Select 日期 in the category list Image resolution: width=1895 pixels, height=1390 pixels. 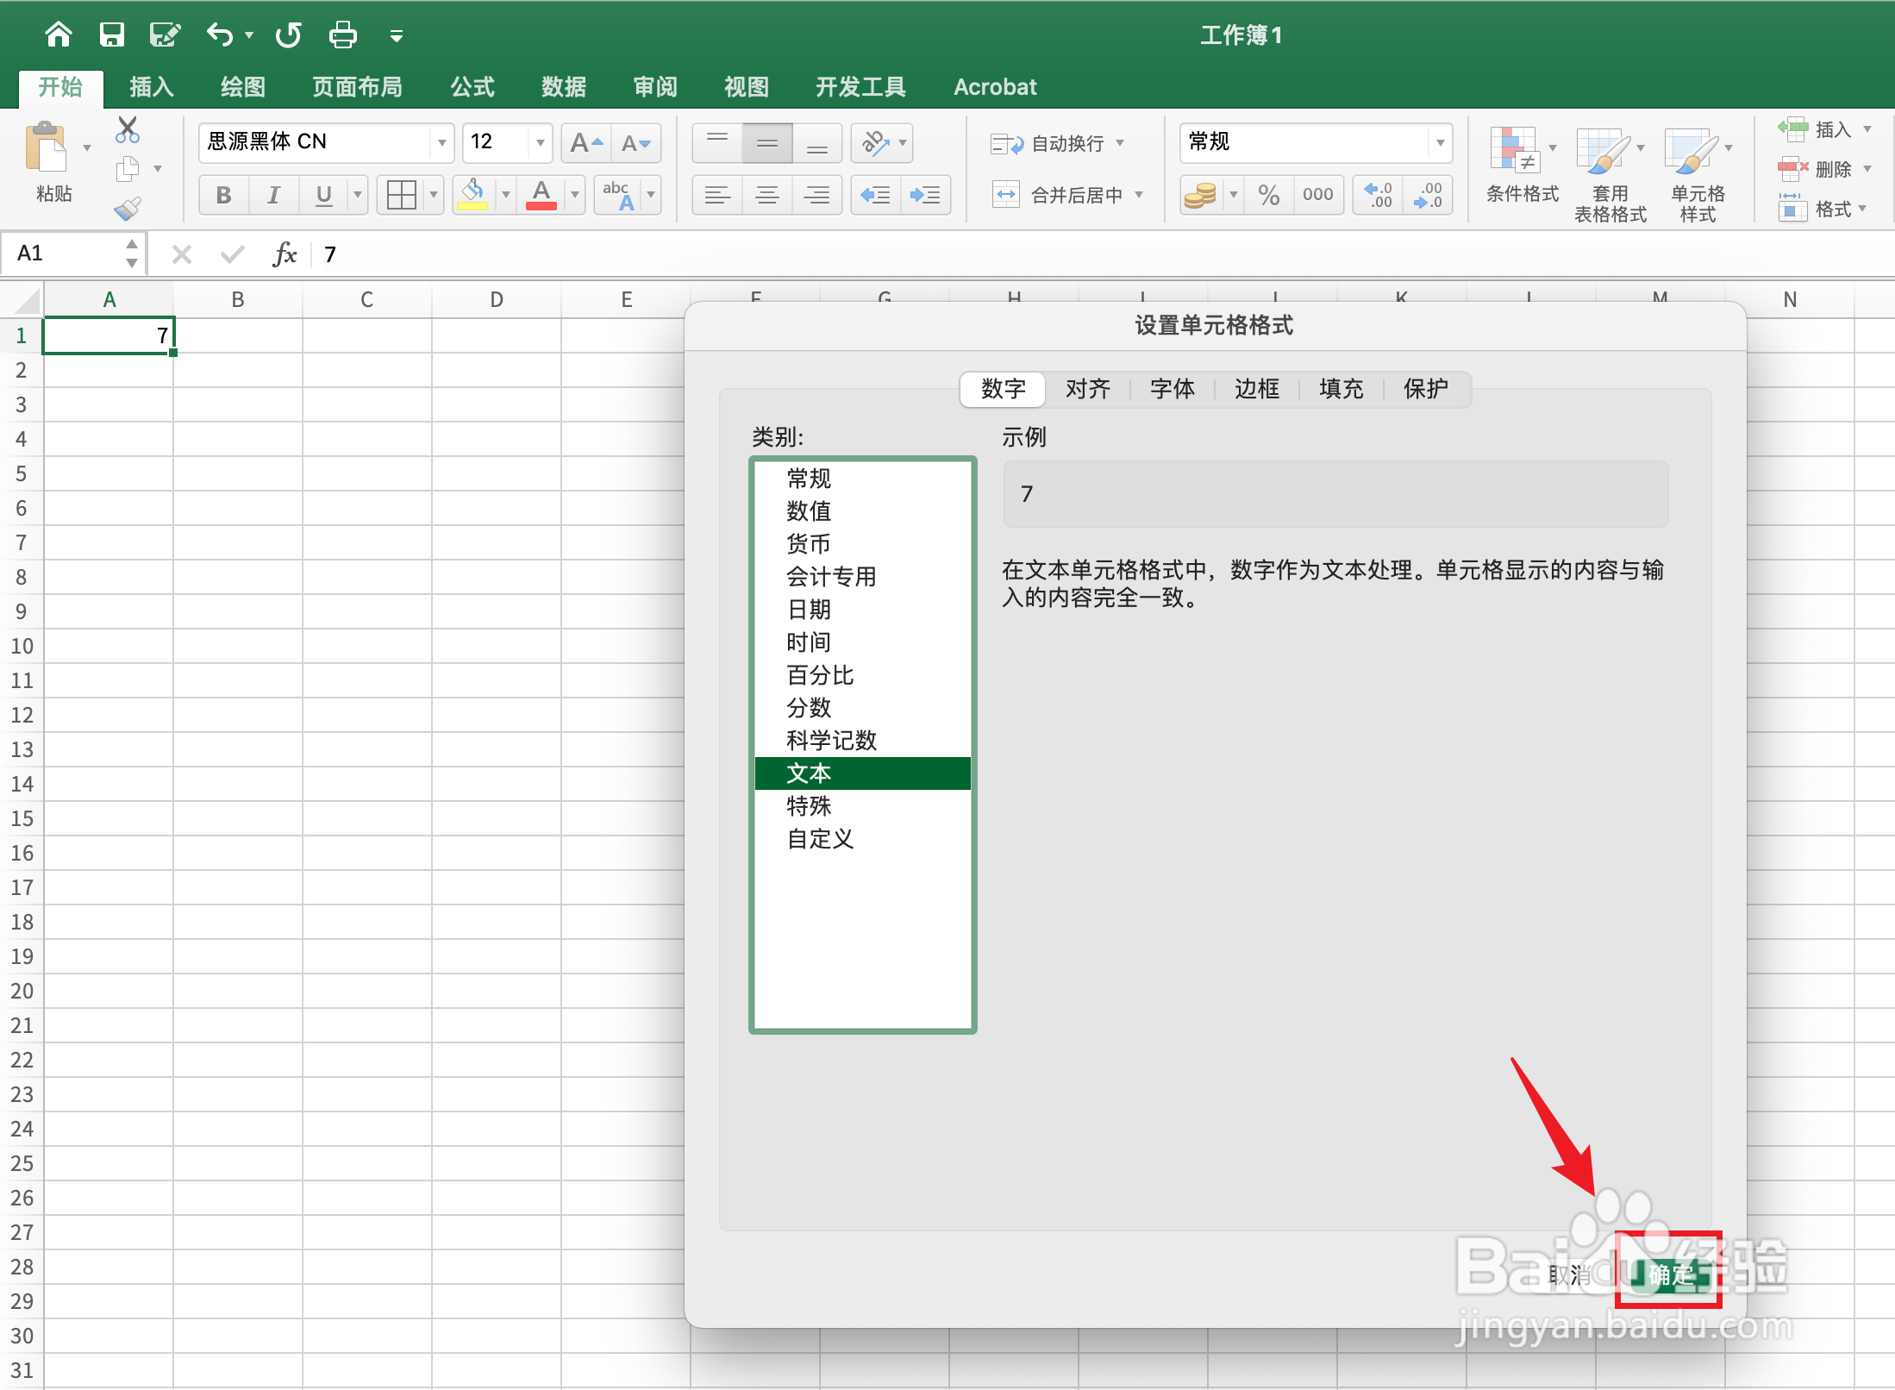point(809,610)
